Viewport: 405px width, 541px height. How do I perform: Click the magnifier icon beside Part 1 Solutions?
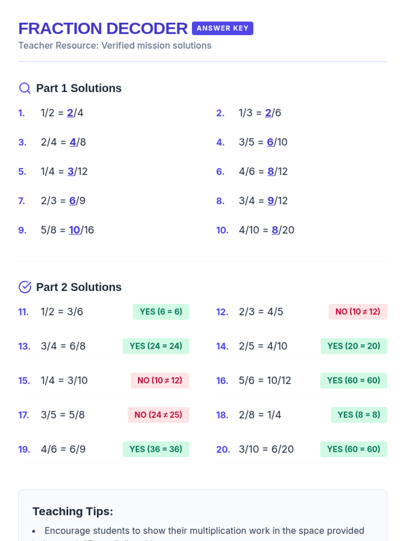tap(25, 88)
